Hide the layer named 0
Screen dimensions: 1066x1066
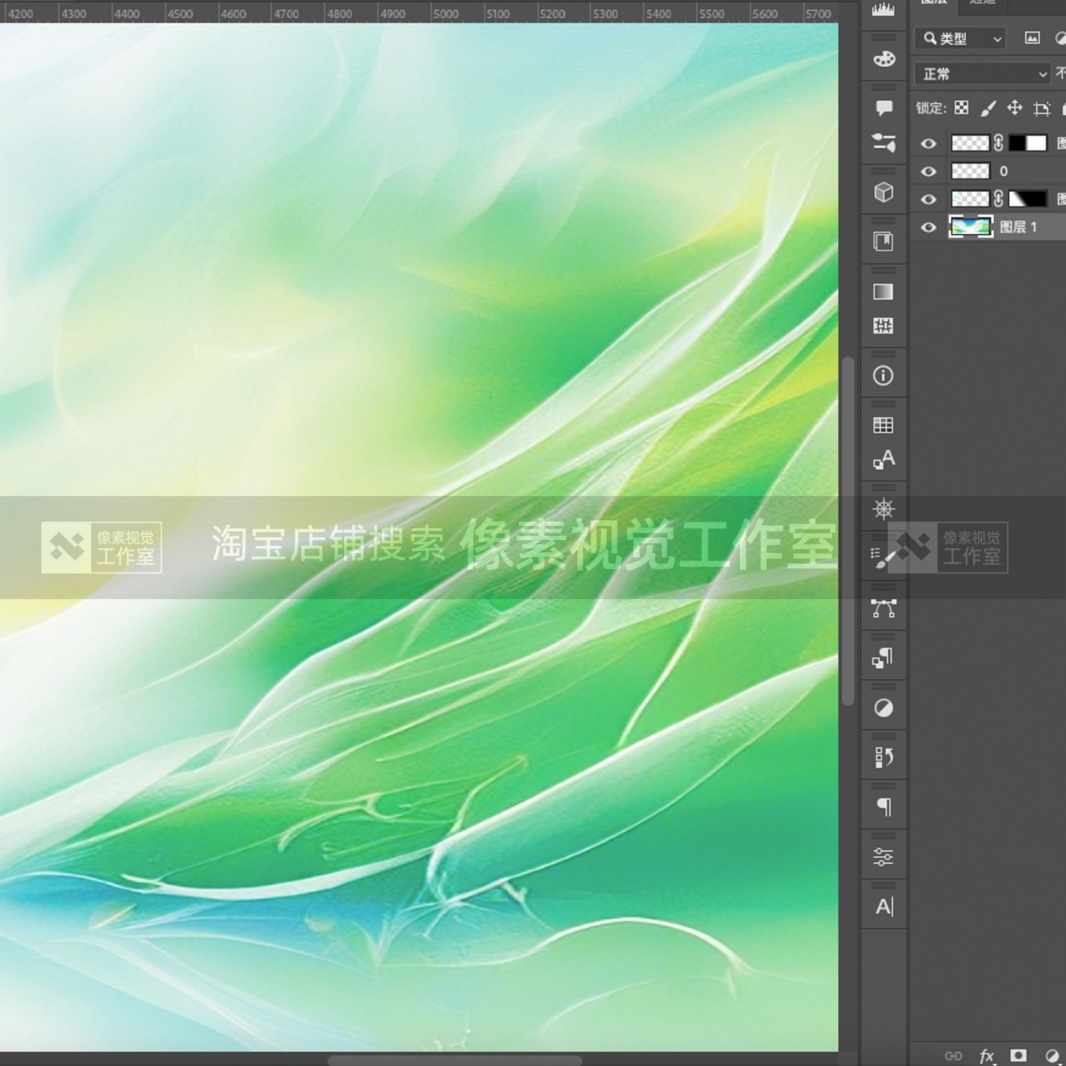[x=928, y=171]
